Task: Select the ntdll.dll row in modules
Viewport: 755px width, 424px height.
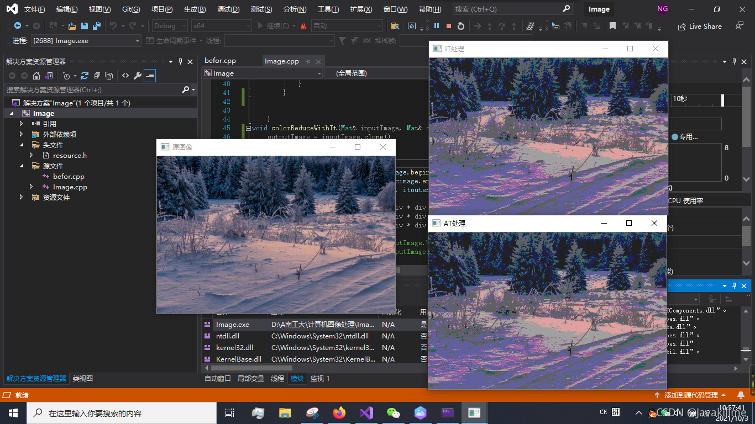Action: (315, 336)
